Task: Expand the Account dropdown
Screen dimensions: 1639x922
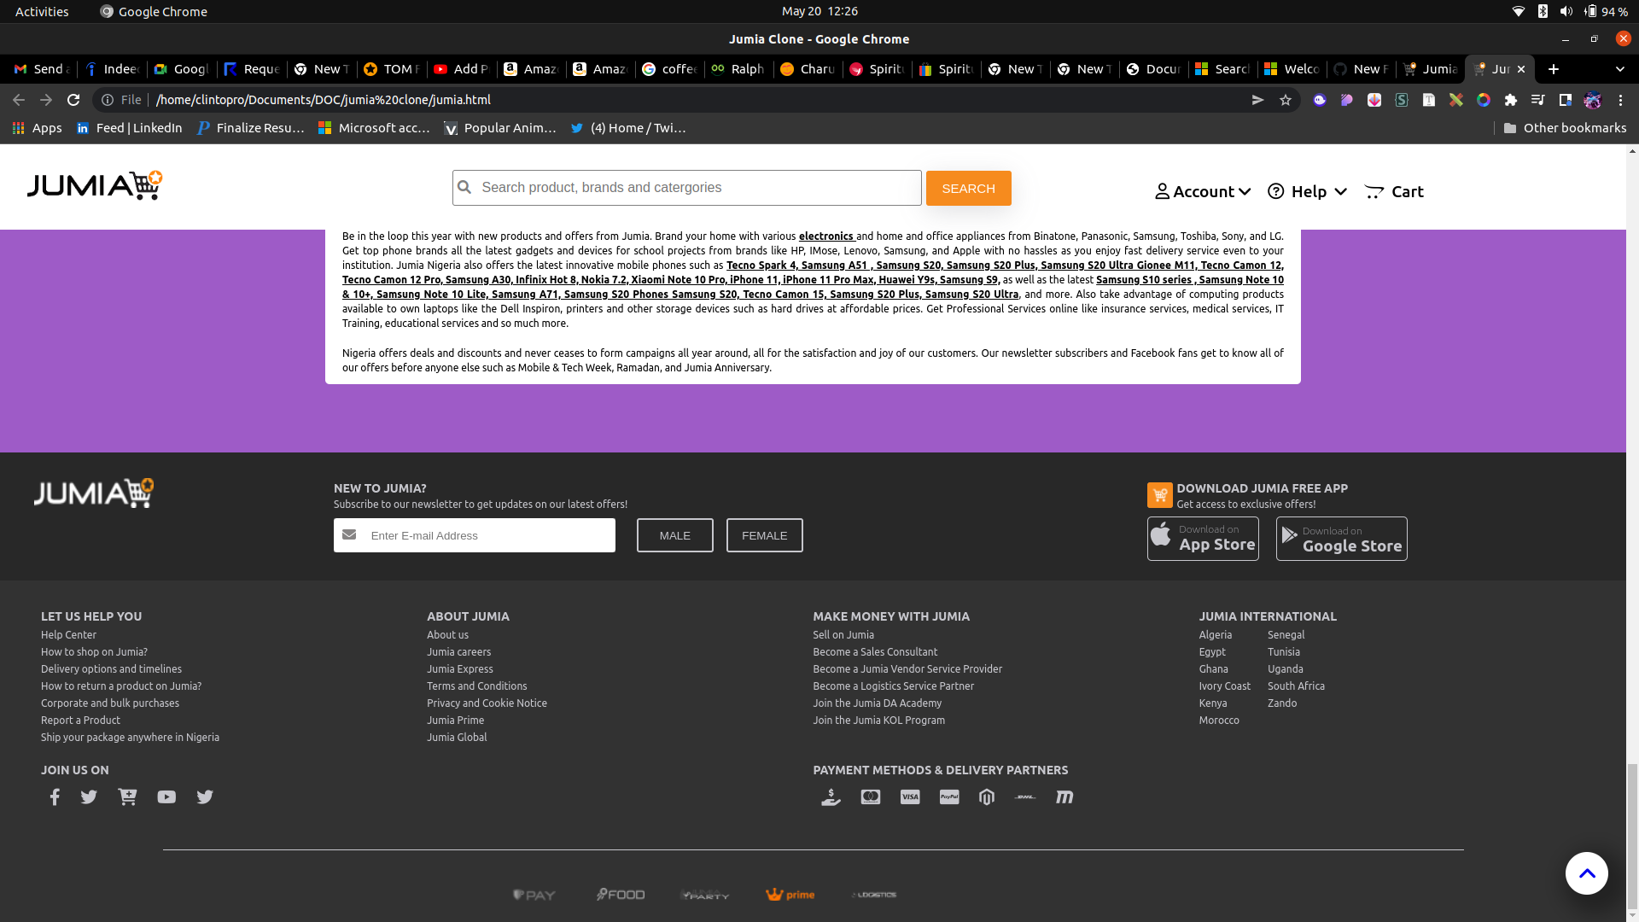Action: pyautogui.click(x=1202, y=191)
